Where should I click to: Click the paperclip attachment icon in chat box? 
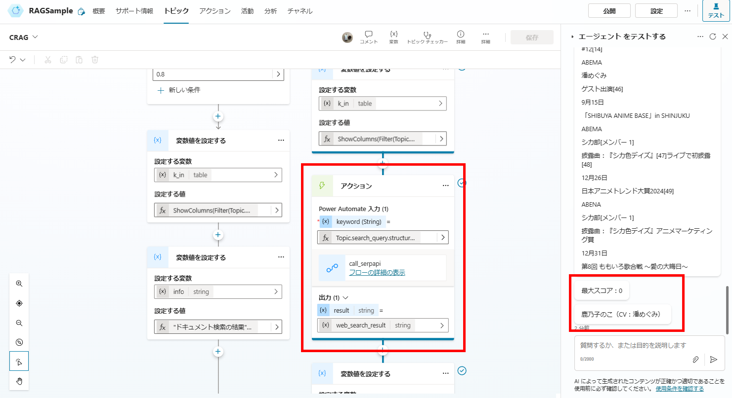point(696,360)
